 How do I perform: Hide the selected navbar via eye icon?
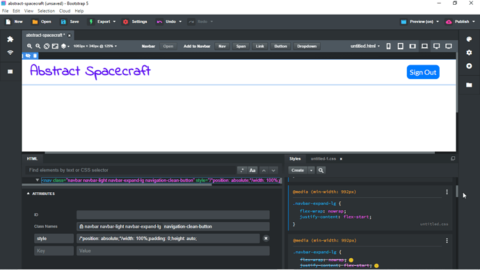[28, 56]
